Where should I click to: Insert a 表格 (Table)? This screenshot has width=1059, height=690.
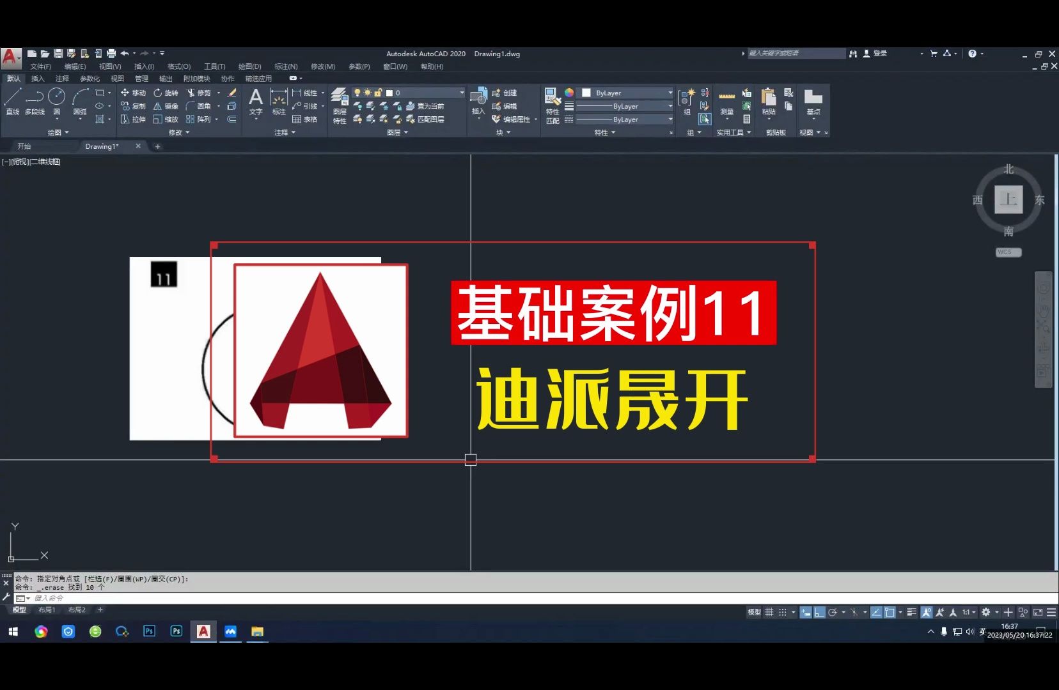coord(304,119)
